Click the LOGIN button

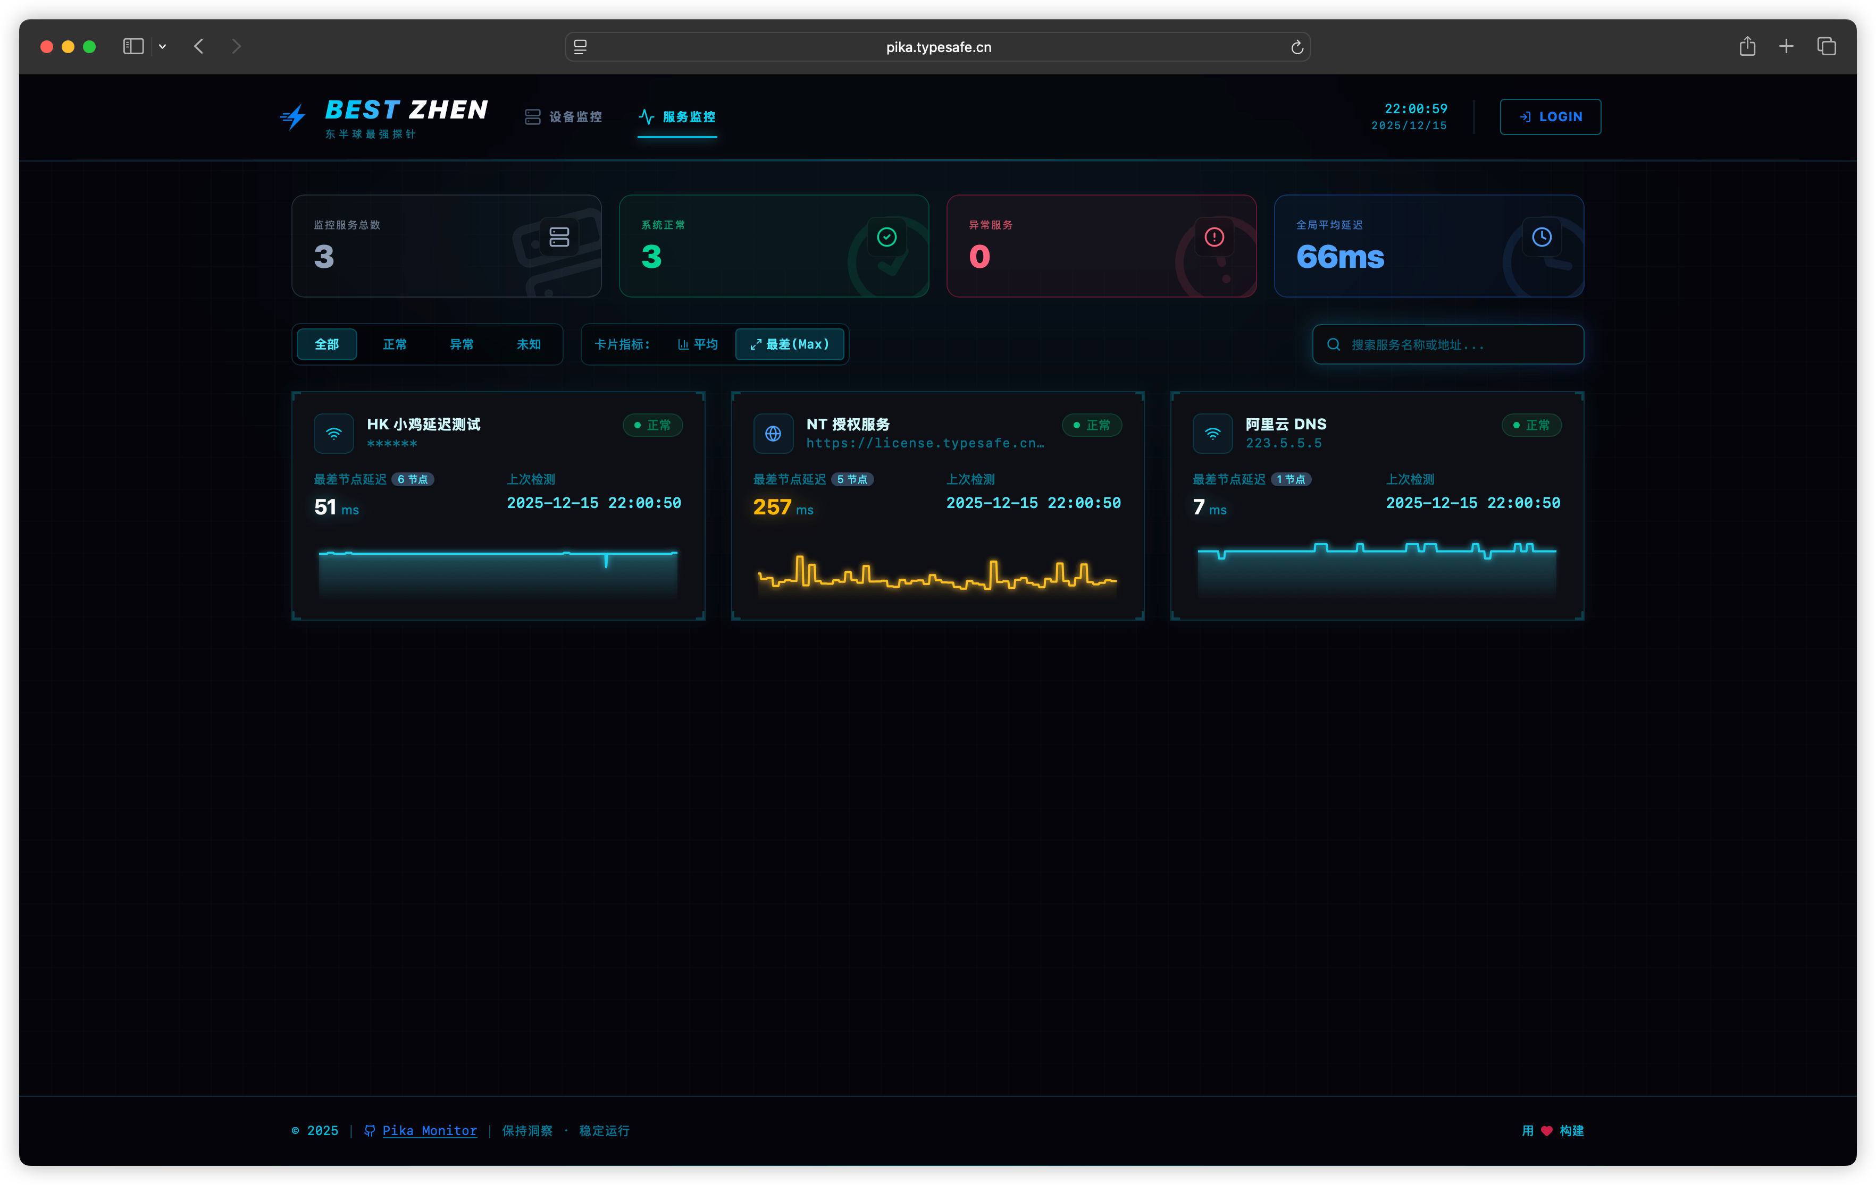click(1550, 117)
